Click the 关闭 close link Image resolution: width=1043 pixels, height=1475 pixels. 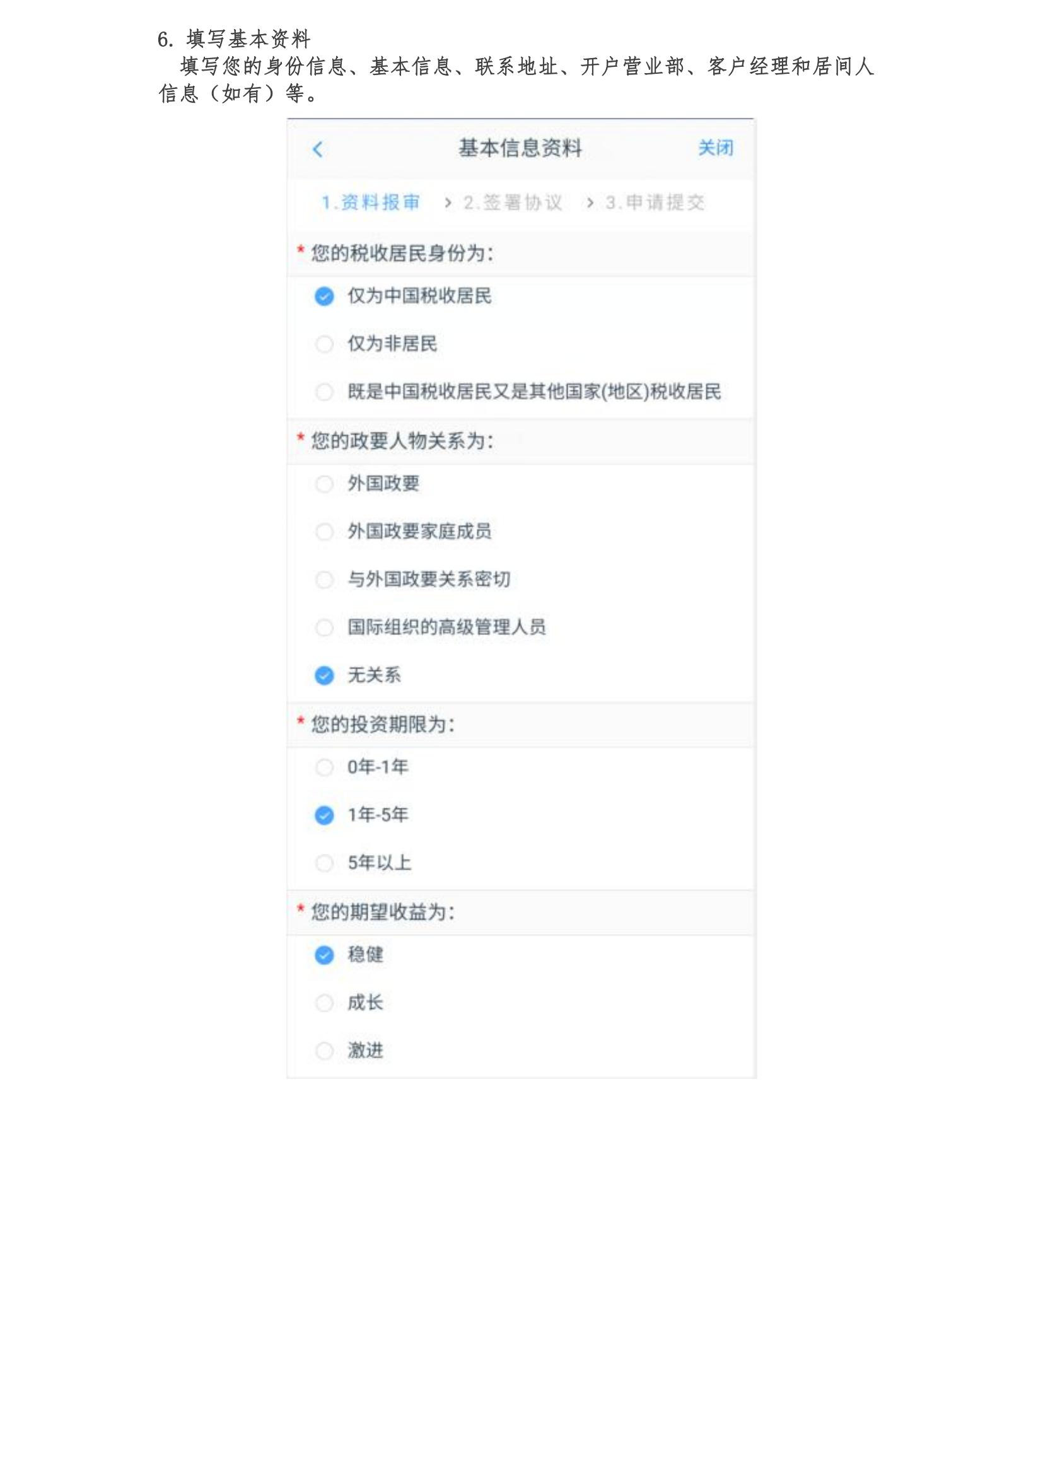point(715,148)
